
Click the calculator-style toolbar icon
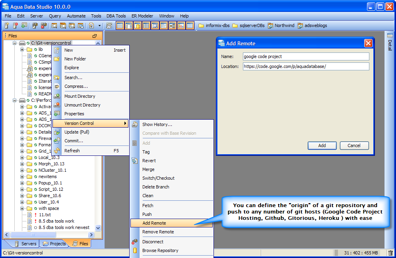(109, 25)
